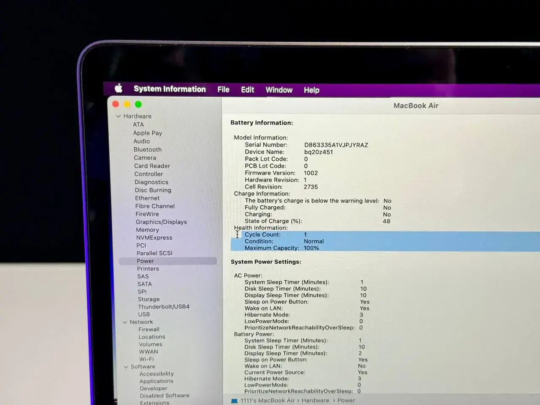
Task: Collapse the Hardware section chevron
Action: pos(118,116)
